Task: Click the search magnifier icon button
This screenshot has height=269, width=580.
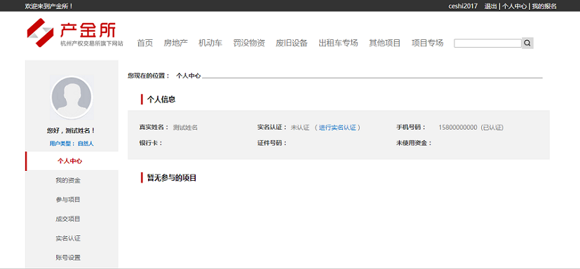Action: [x=527, y=43]
